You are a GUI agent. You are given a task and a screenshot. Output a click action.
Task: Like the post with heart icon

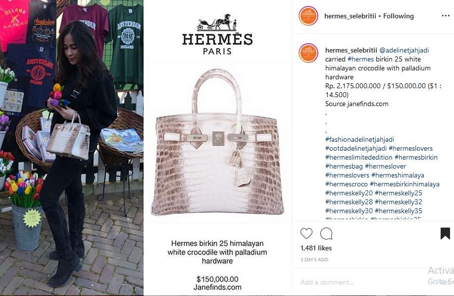[x=306, y=234]
